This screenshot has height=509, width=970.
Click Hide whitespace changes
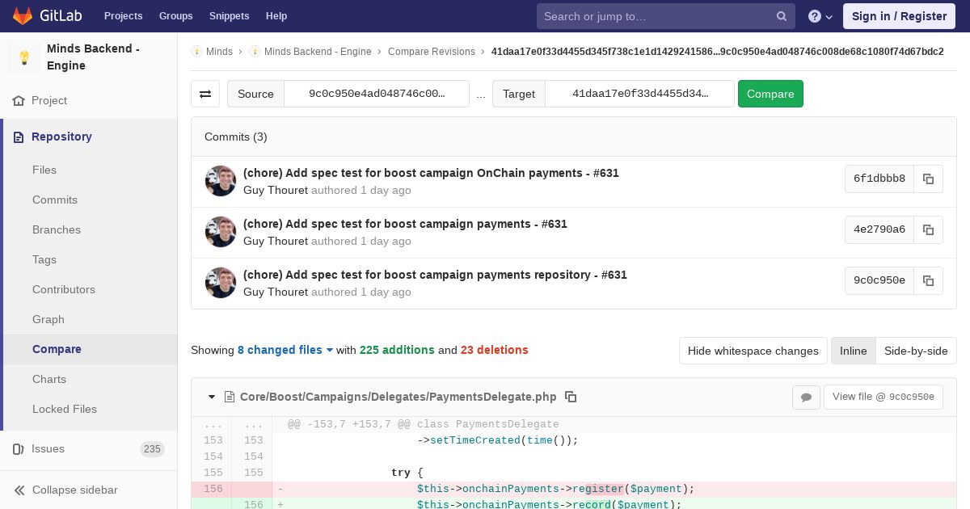[753, 351]
